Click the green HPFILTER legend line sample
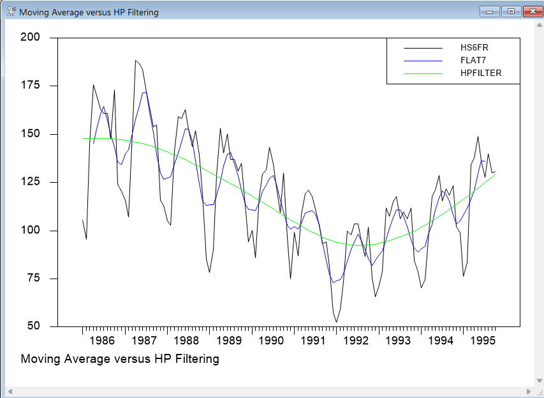Viewport: 544px width, 398px height. click(x=423, y=73)
